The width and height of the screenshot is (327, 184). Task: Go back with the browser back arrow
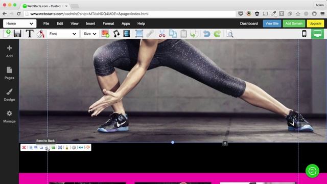5,14
